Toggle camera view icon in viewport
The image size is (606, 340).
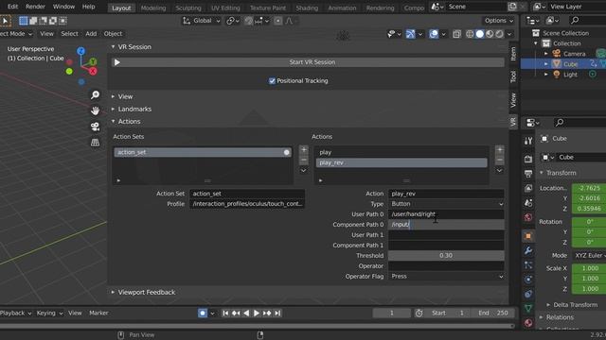tap(95, 127)
